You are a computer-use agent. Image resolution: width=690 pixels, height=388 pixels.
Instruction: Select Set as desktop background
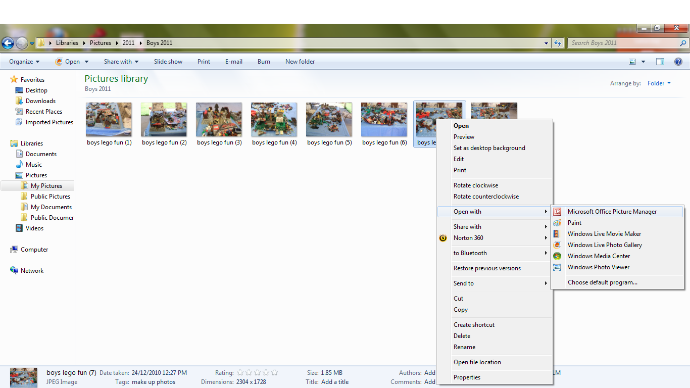coord(489,148)
